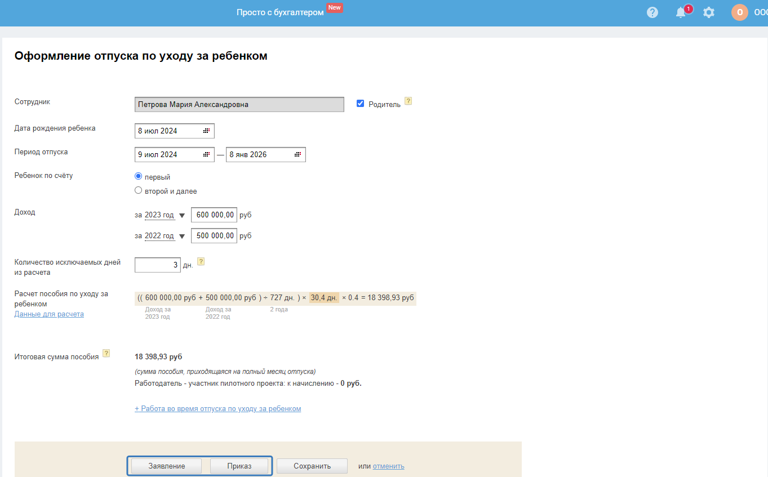Click help hint icon next to Родитель
The image size is (768, 477).
pyautogui.click(x=409, y=101)
